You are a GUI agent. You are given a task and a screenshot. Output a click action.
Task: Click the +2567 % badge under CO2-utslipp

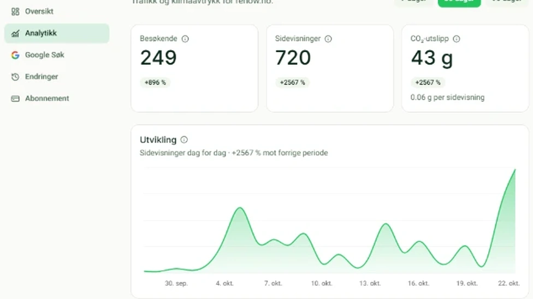[428, 82]
